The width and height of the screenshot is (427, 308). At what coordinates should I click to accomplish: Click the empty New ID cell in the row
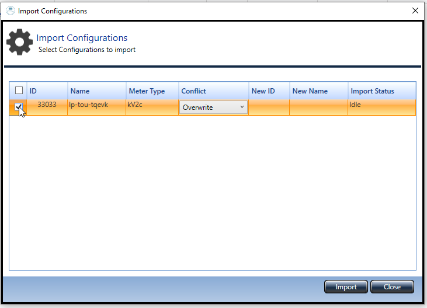[x=269, y=108]
